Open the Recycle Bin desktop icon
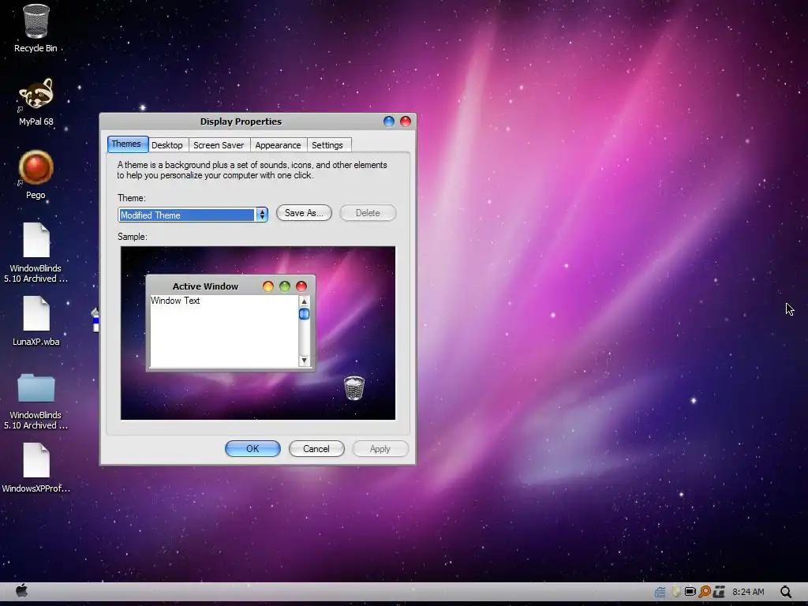808x606 pixels. (x=36, y=21)
